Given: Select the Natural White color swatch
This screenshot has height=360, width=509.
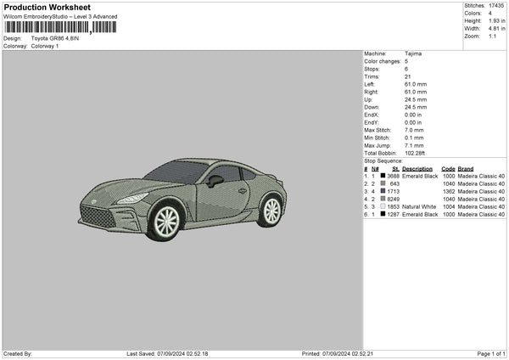Looking at the screenshot, I should [383, 206].
